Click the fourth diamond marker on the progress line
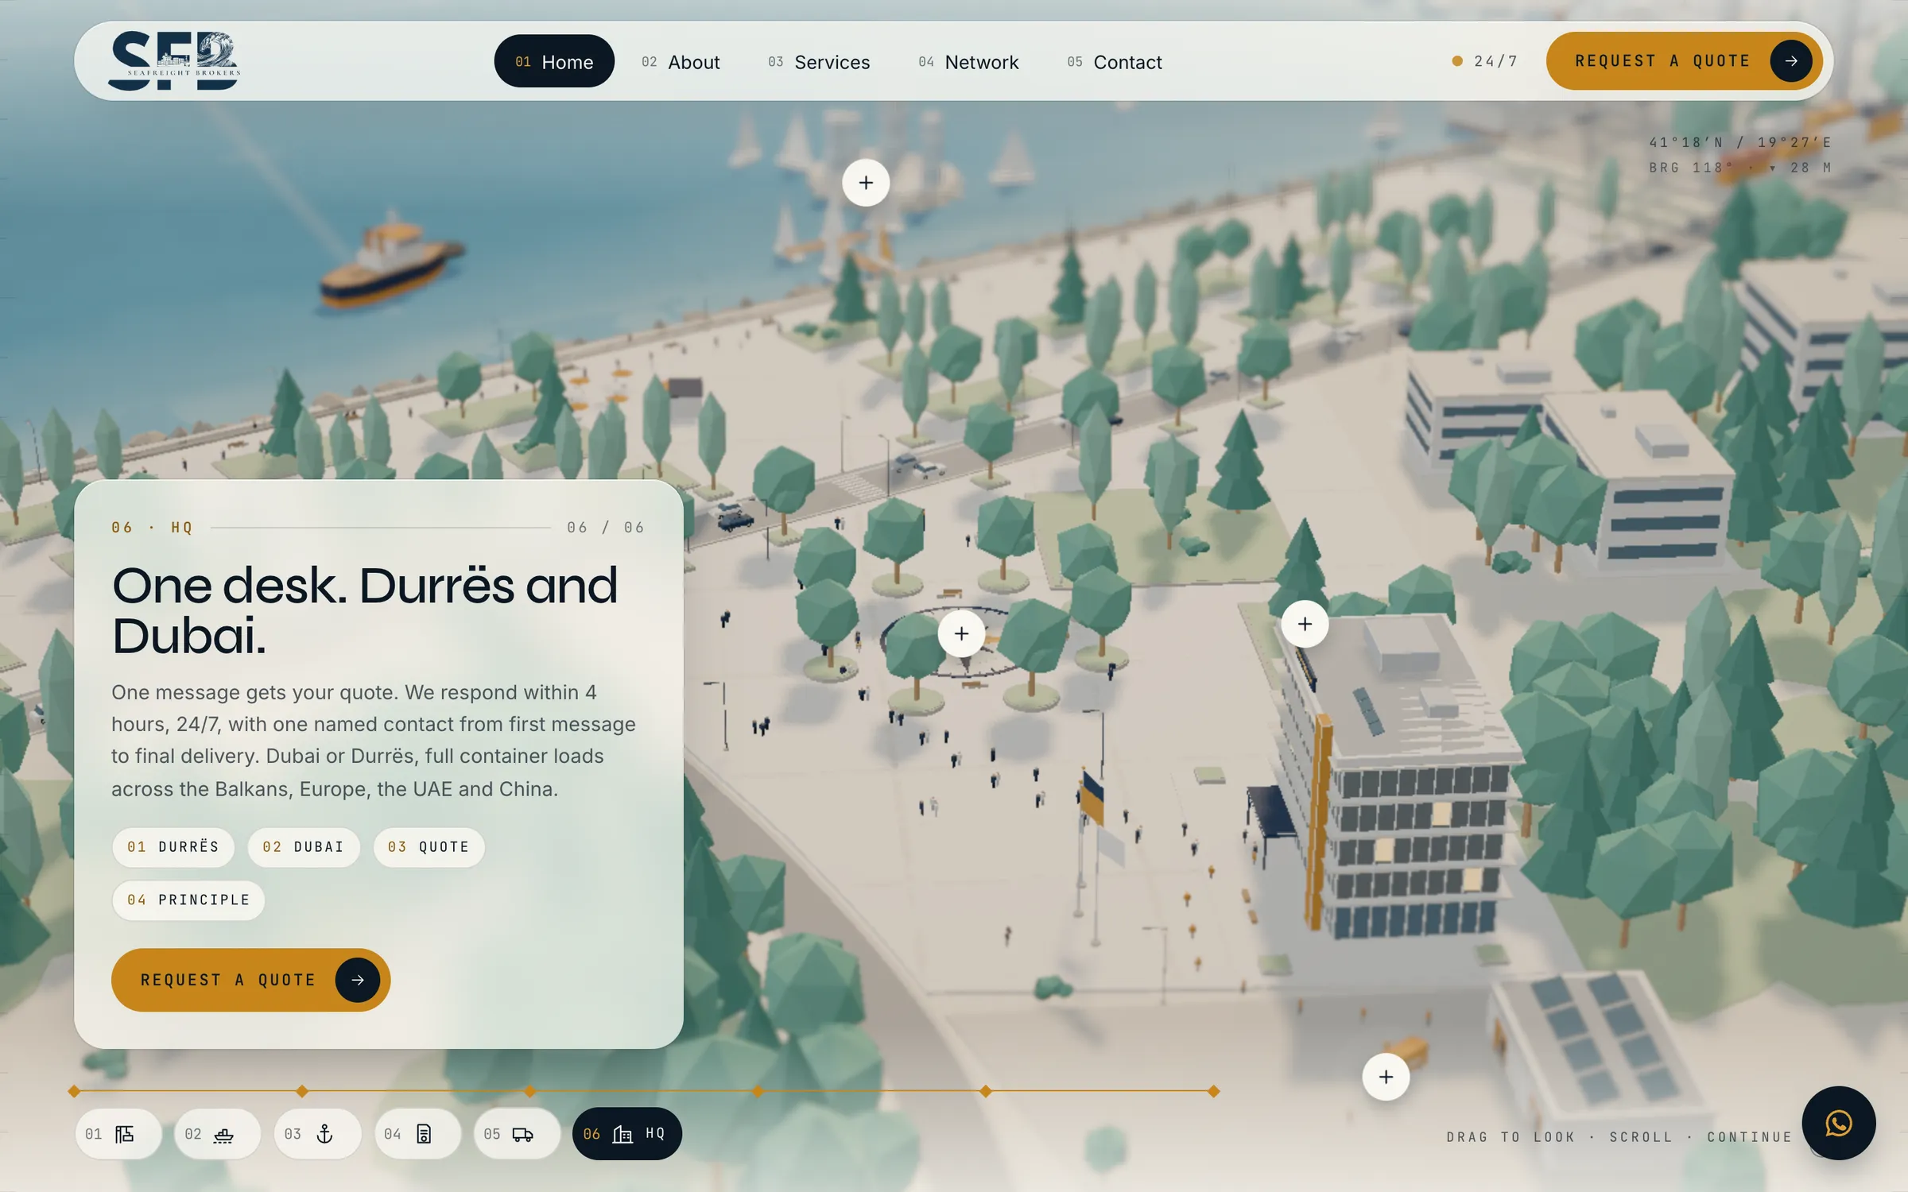The width and height of the screenshot is (1908, 1192). point(758,1091)
